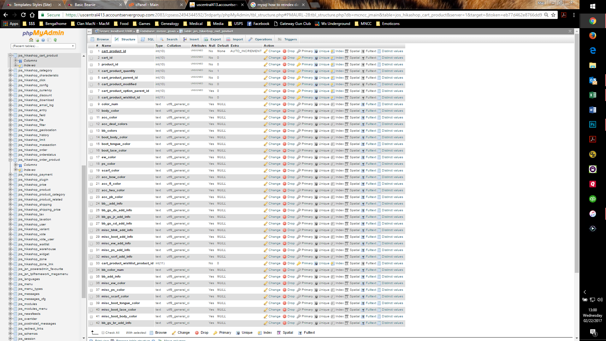Open jos_hikashop_payment table in sidebar
Viewport: 606px width, 341px height.
point(35,175)
